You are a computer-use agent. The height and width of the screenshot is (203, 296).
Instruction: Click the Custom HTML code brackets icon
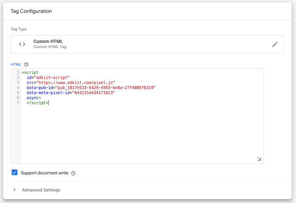(x=22, y=44)
